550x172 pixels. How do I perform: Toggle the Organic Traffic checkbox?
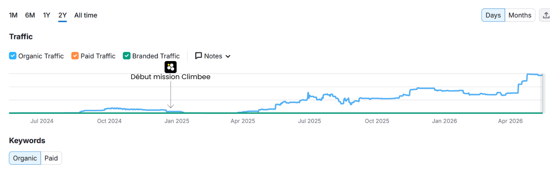[x=13, y=56]
